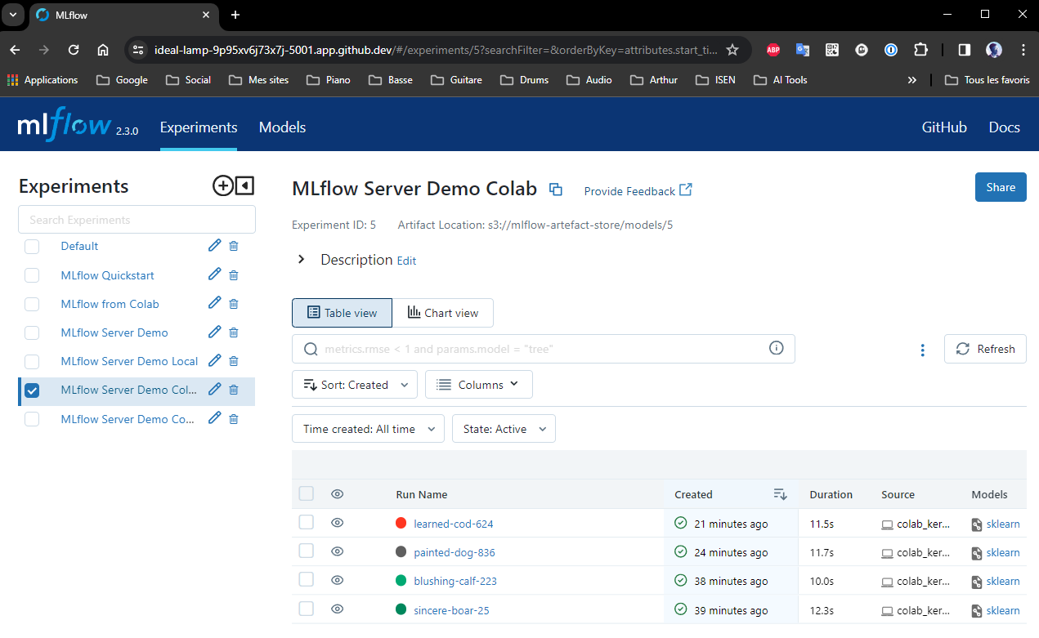Toggle visibility of all runs in header
This screenshot has width=1039, height=638.
click(337, 493)
